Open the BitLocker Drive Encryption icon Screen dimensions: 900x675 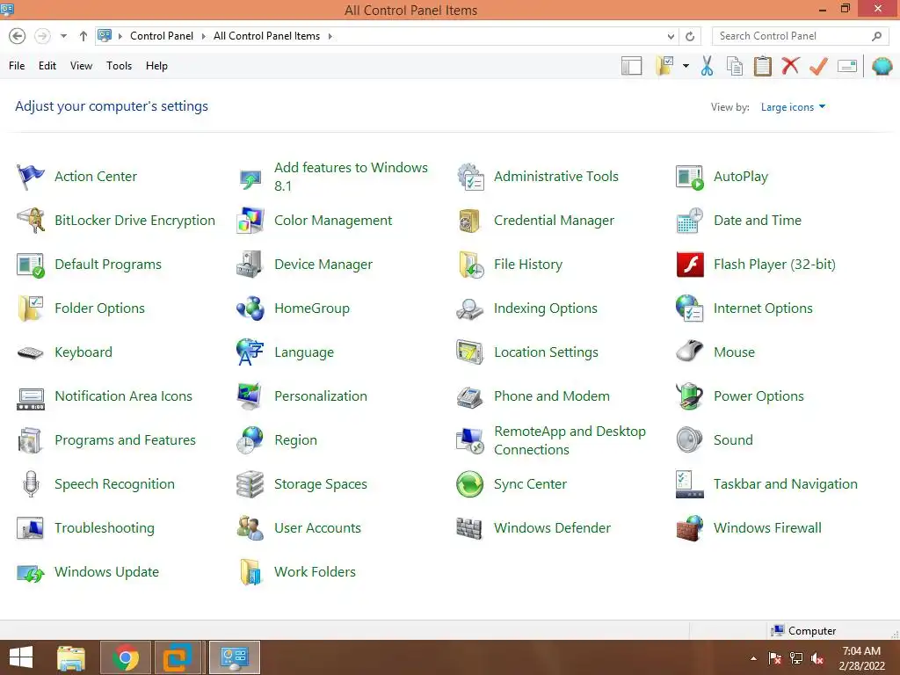coord(31,221)
